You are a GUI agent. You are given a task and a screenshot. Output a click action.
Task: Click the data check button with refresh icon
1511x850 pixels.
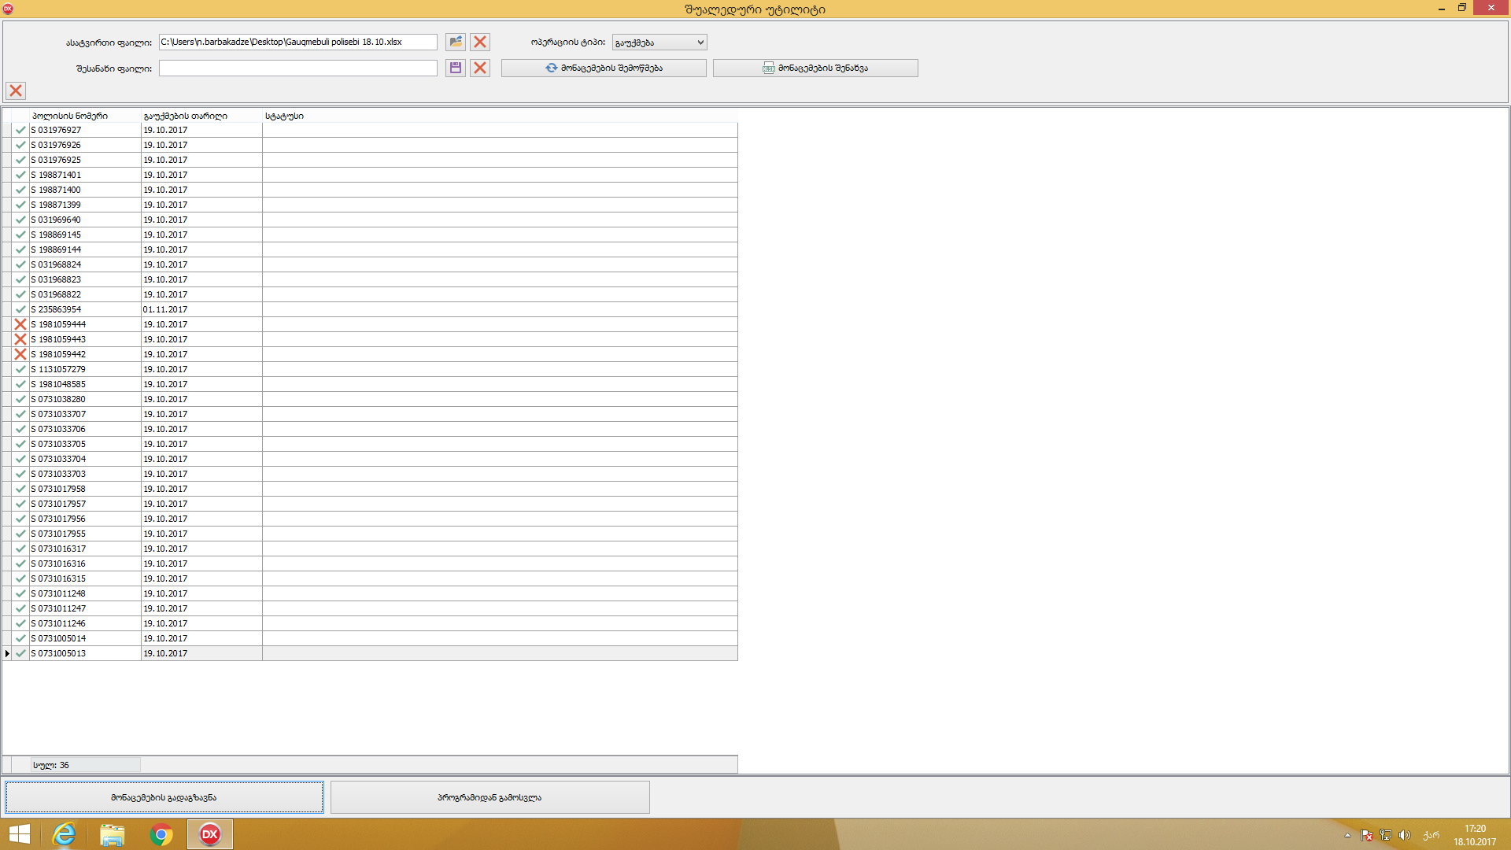click(x=604, y=68)
